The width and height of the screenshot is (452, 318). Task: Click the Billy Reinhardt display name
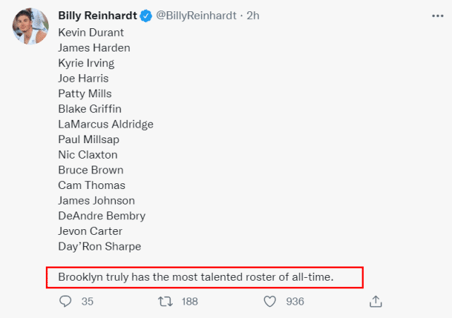[x=97, y=15]
